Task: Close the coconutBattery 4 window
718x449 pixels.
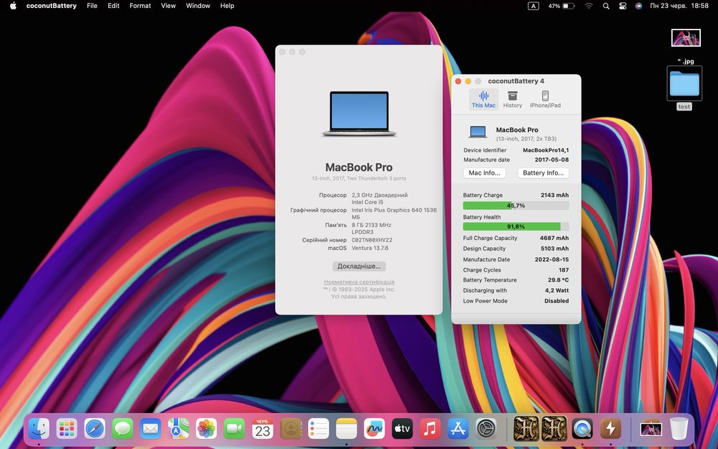Action: [x=458, y=81]
